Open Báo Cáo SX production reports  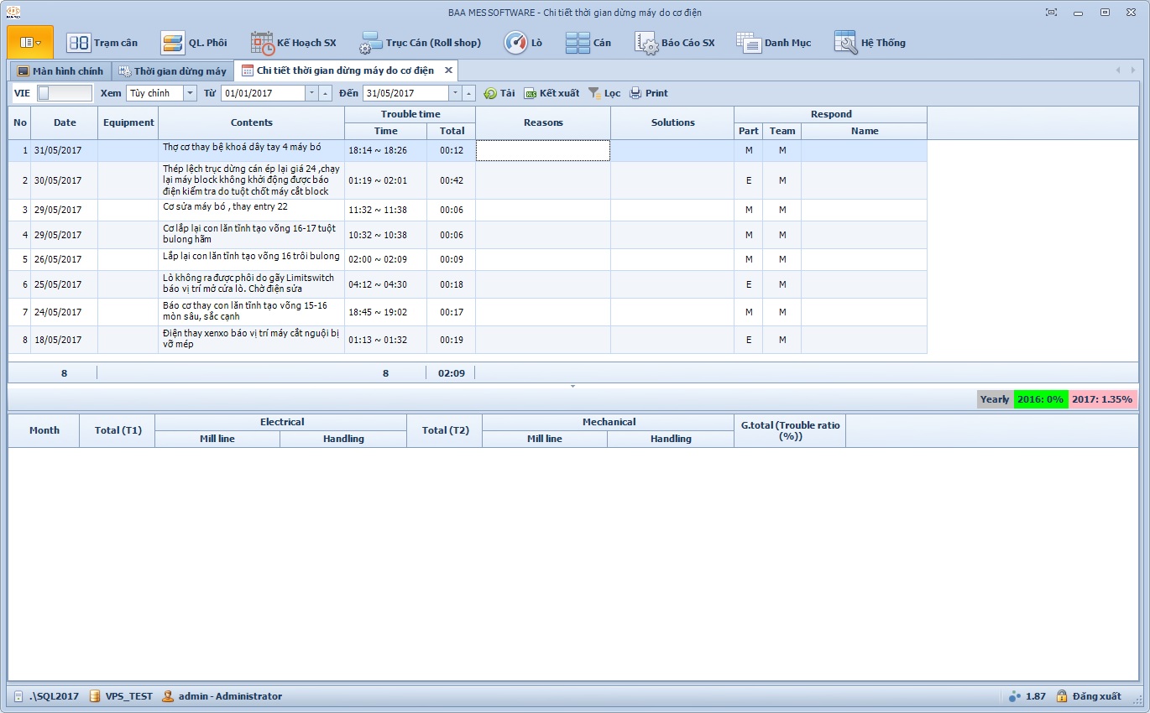(675, 43)
